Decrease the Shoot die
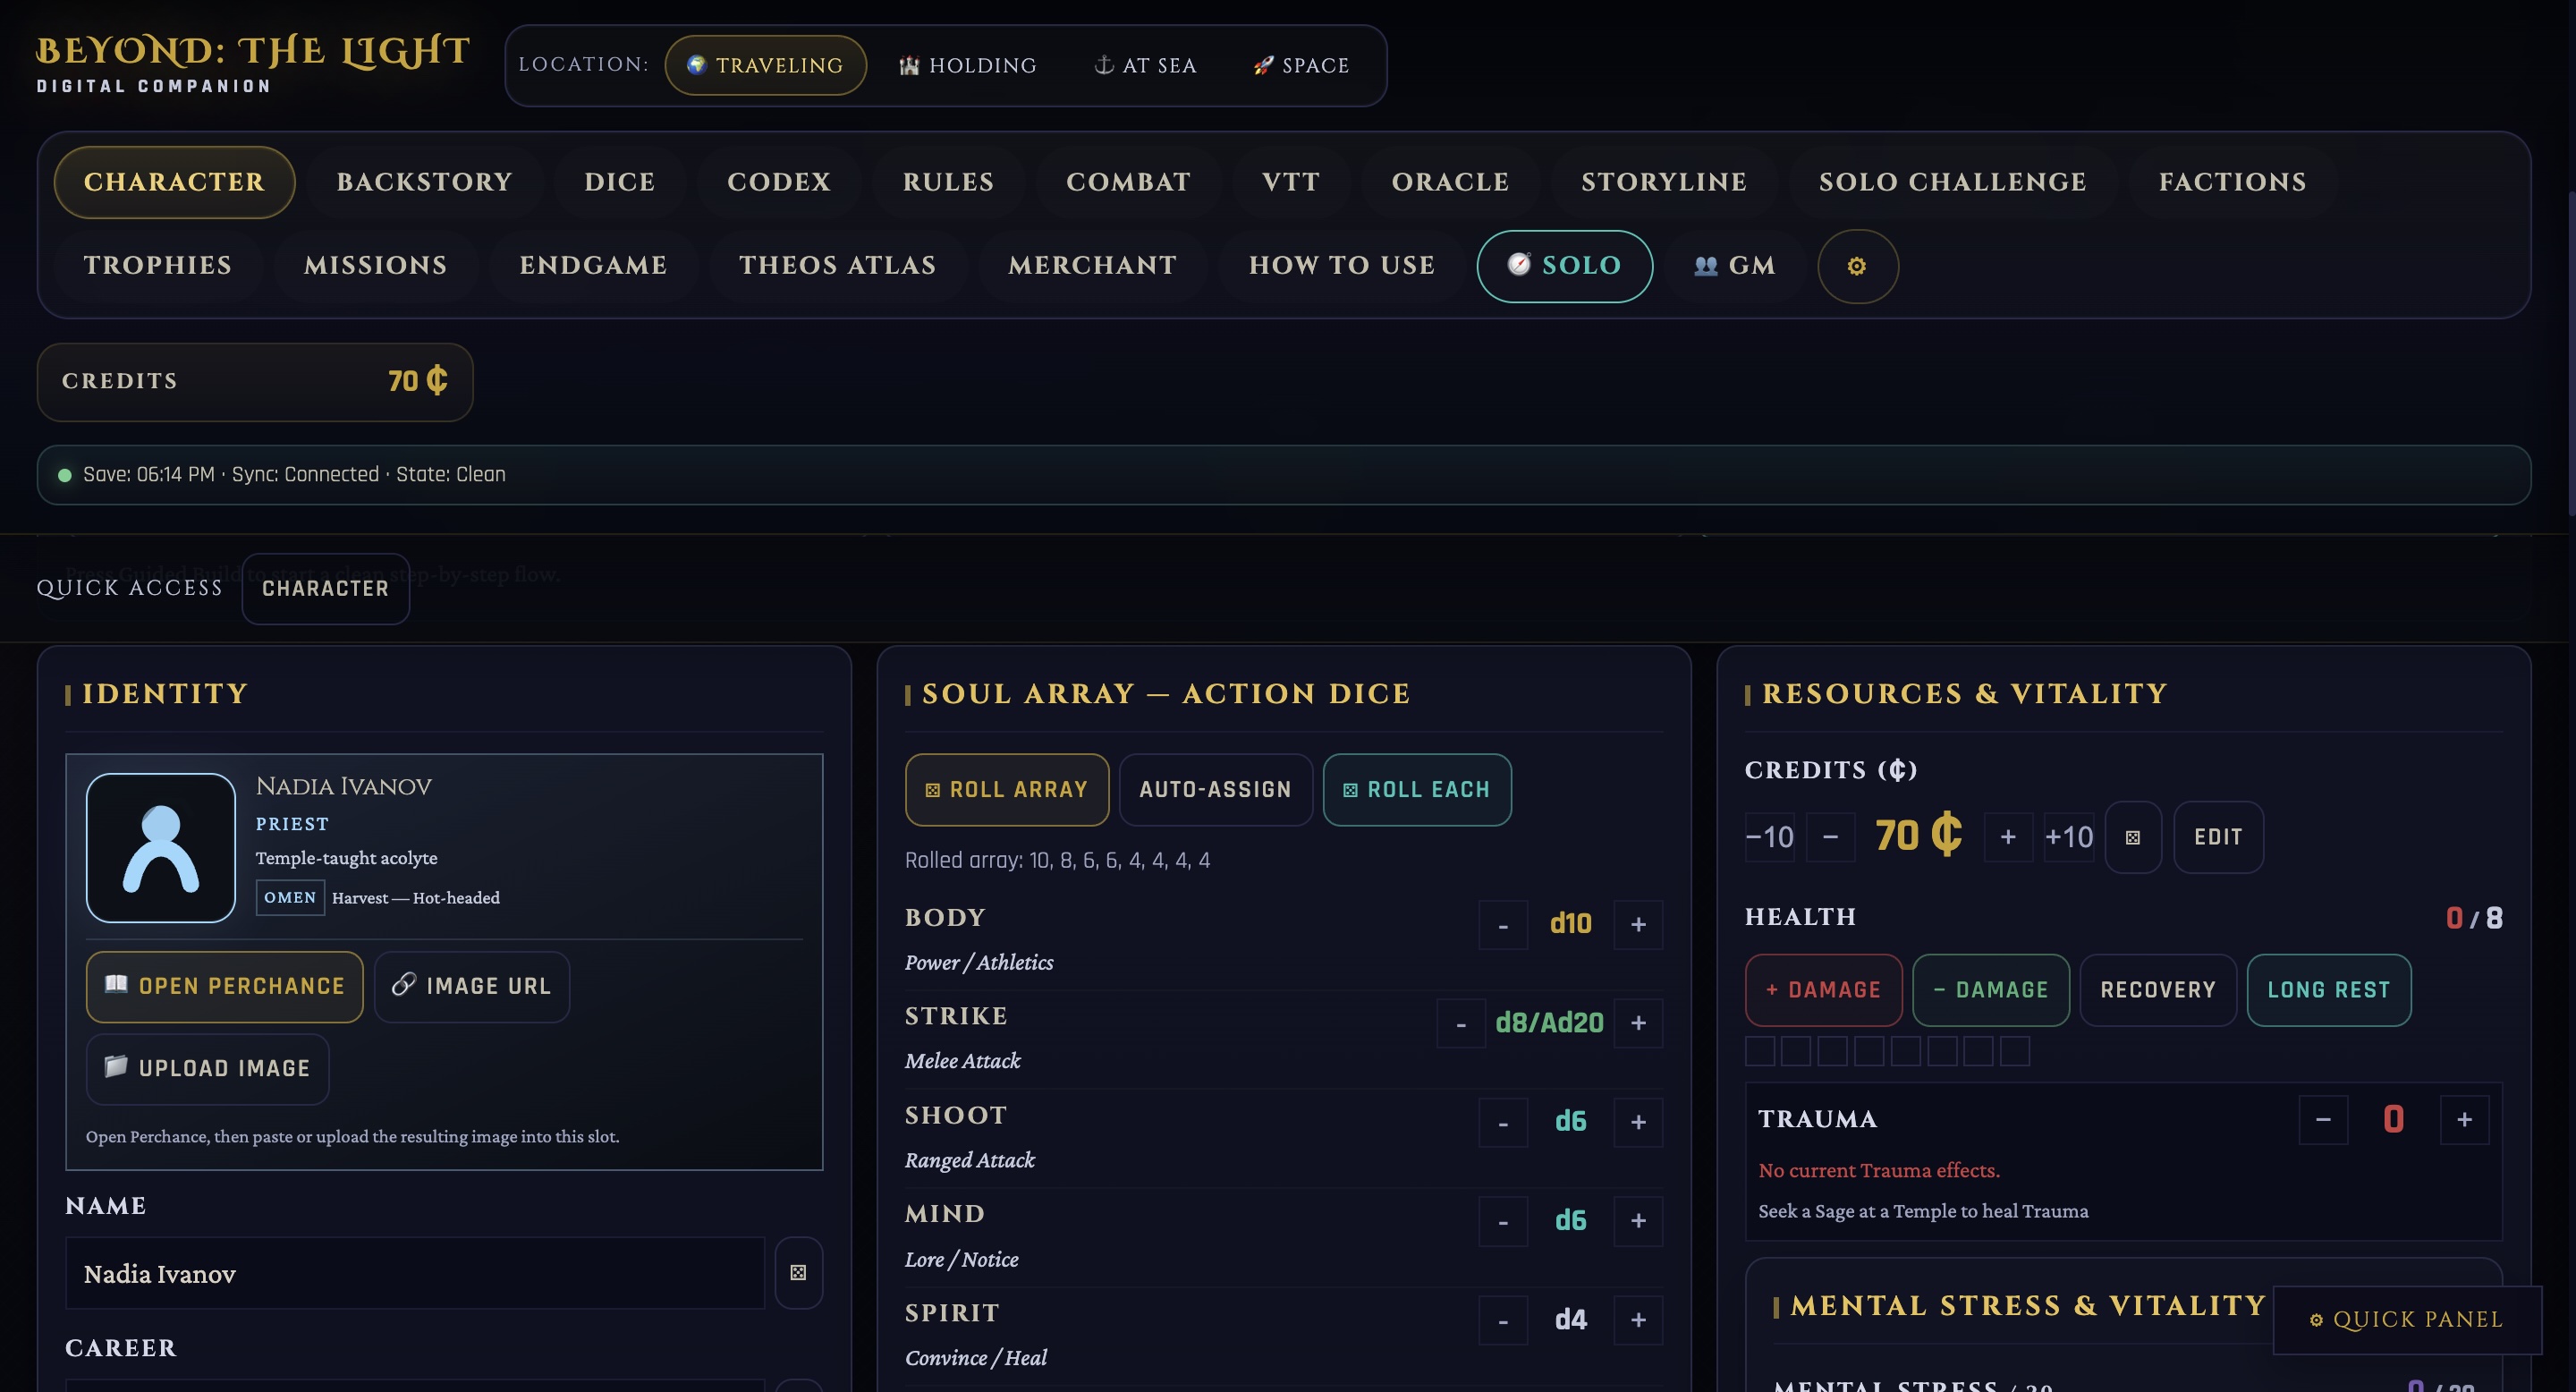This screenshot has width=2576, height=1392. [x=1503, y=1122]
